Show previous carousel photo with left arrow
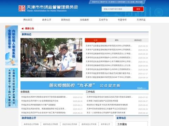Screen dimensions: 169x126 tap(23, 58)
